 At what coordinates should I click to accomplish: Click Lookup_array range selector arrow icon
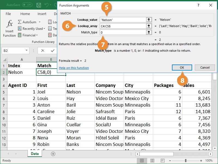[x=149, y=26]
